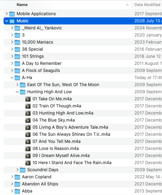Expand the Aaron Copland folder
The width and height of the screenshot is (162, 195).
pyautogui.click(x=12, y=177)
